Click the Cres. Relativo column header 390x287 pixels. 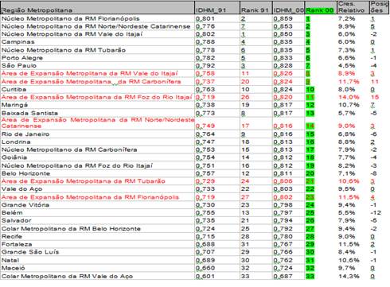(x=353, y=8)
